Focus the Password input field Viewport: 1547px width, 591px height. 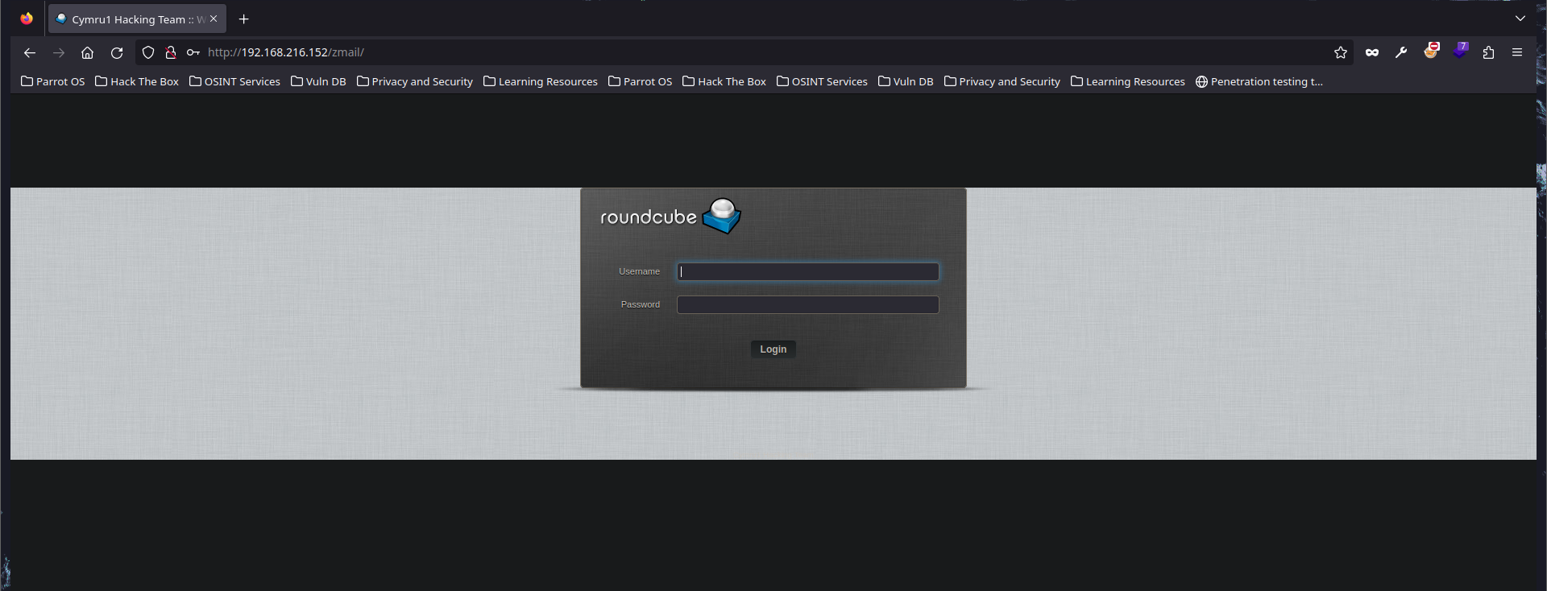[x=808, y=304]
